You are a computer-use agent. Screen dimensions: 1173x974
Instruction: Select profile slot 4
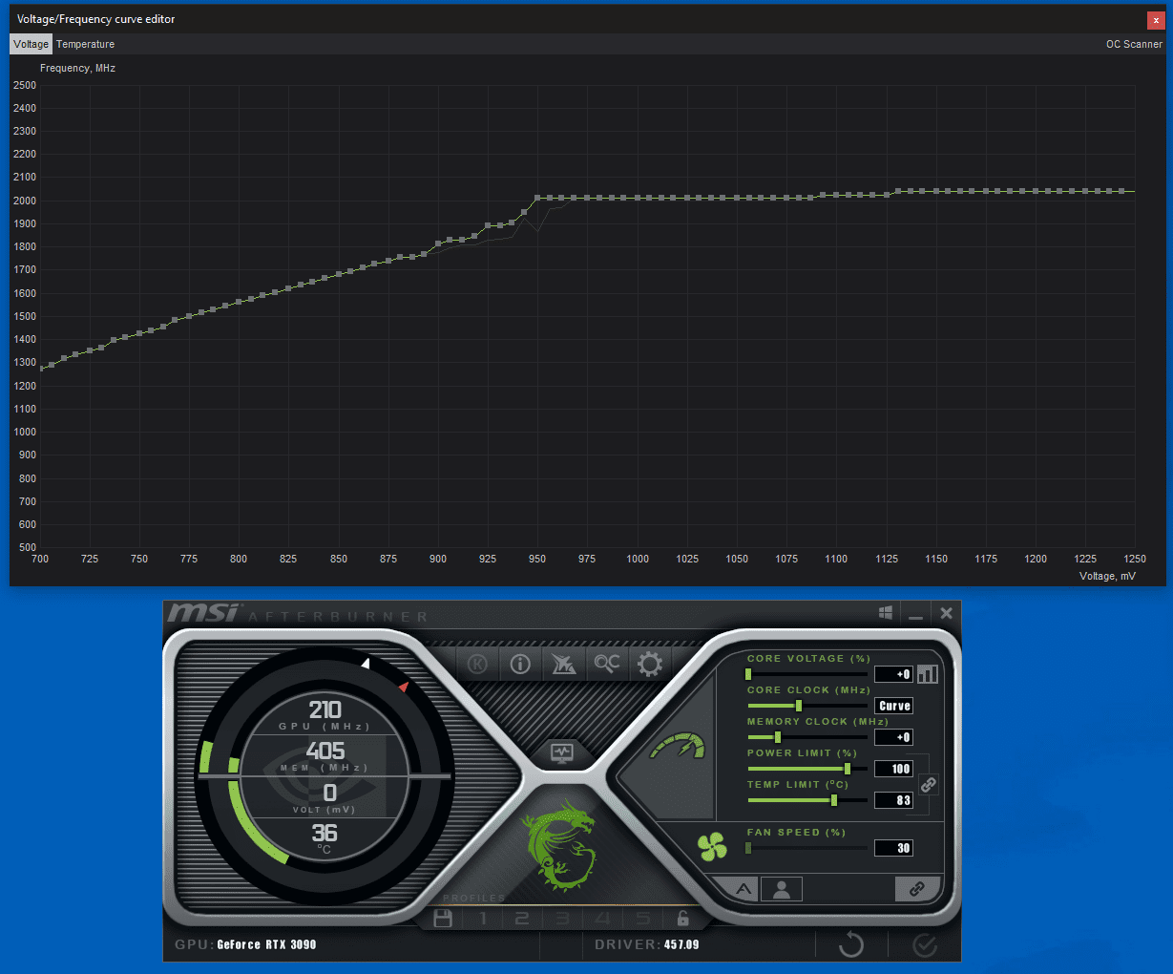coord(602,919)
